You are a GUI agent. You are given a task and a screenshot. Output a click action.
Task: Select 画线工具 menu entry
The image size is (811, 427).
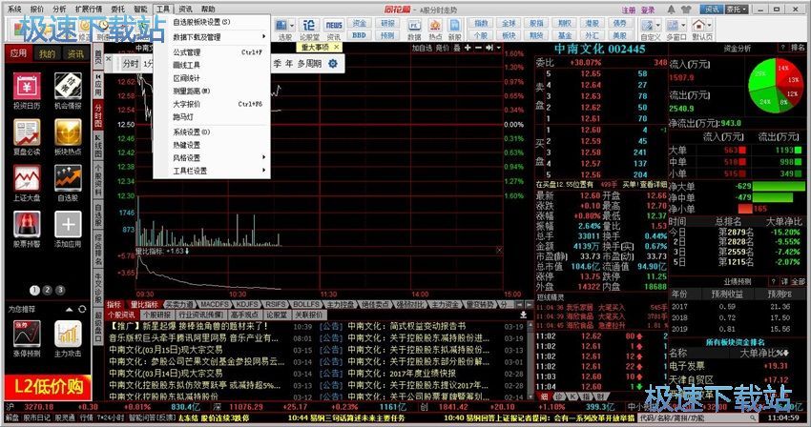coord(212,65)
